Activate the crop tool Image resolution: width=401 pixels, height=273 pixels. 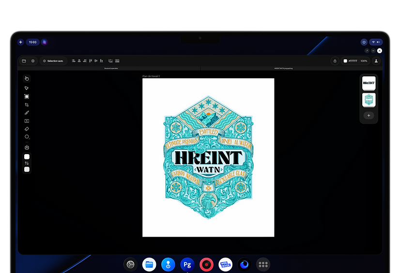click(27, 104)
